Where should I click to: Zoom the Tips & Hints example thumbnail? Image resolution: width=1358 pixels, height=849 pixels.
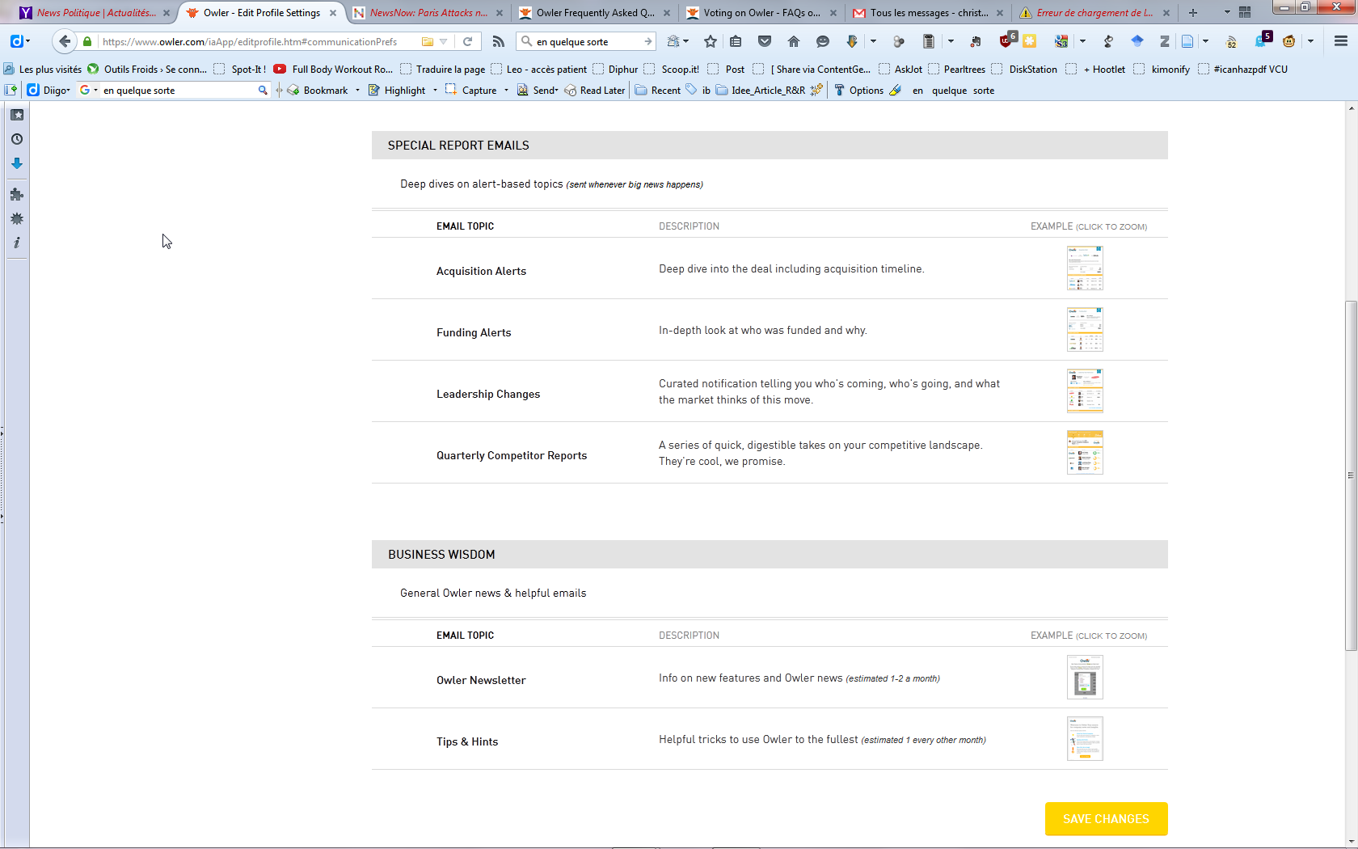pyautogui.click(x=1085, y=739)
